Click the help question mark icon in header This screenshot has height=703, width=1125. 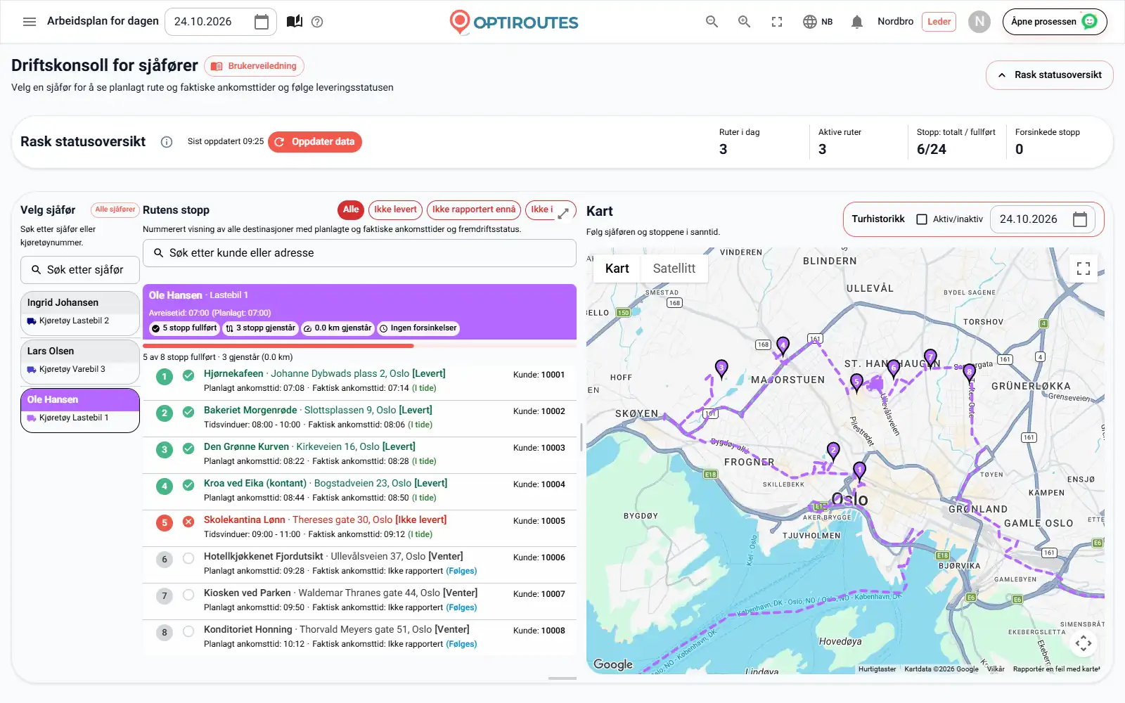[317, 22]
